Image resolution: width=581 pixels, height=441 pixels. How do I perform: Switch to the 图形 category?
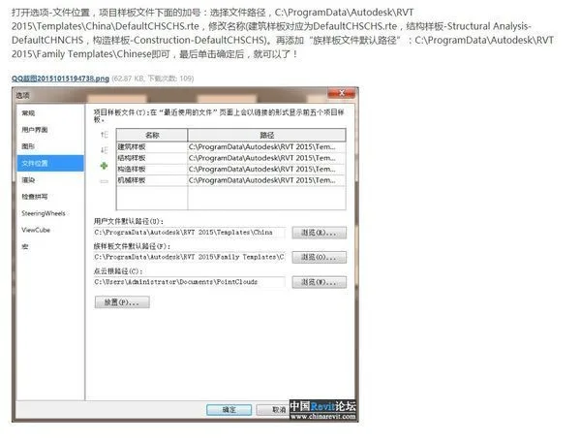[28, 146]
